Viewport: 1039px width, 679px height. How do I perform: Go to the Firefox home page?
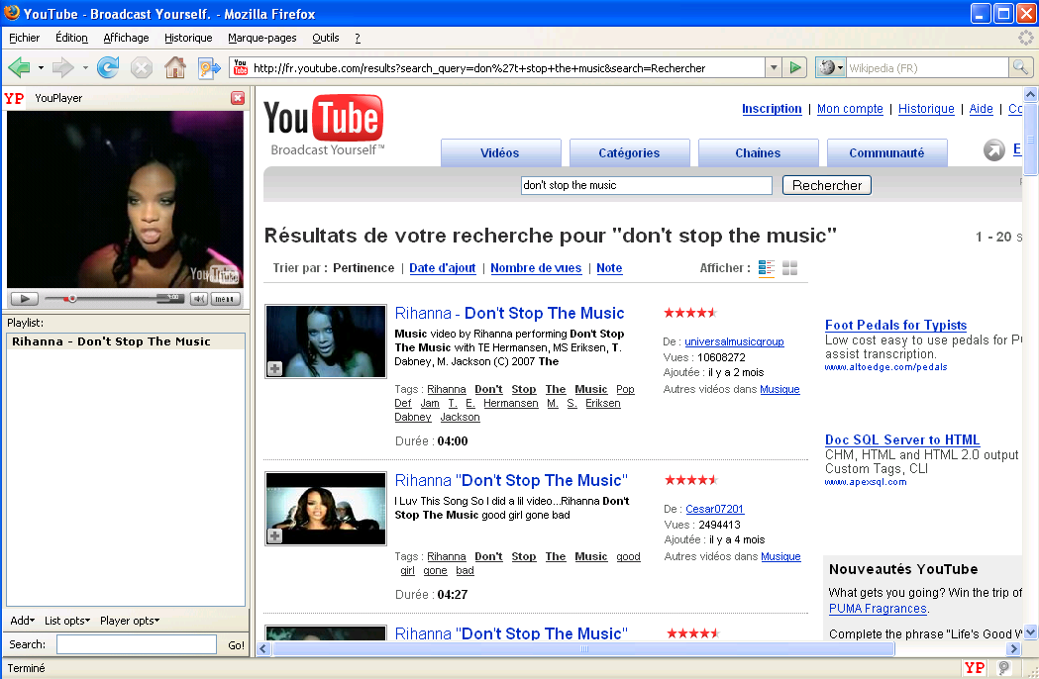click(x=175, y=67)
